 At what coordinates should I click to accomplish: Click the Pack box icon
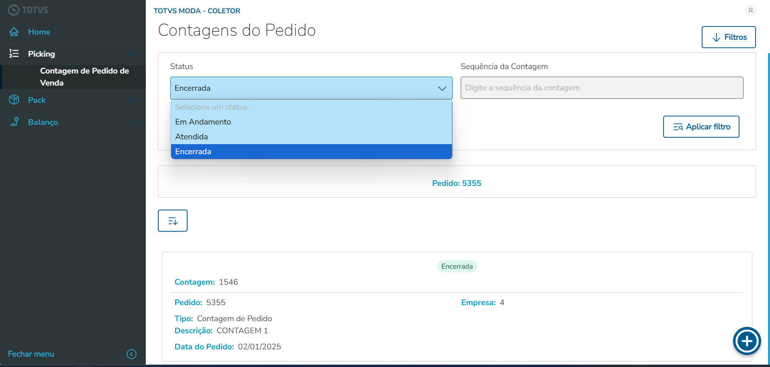pyautogui.click(x=14, y=100)
